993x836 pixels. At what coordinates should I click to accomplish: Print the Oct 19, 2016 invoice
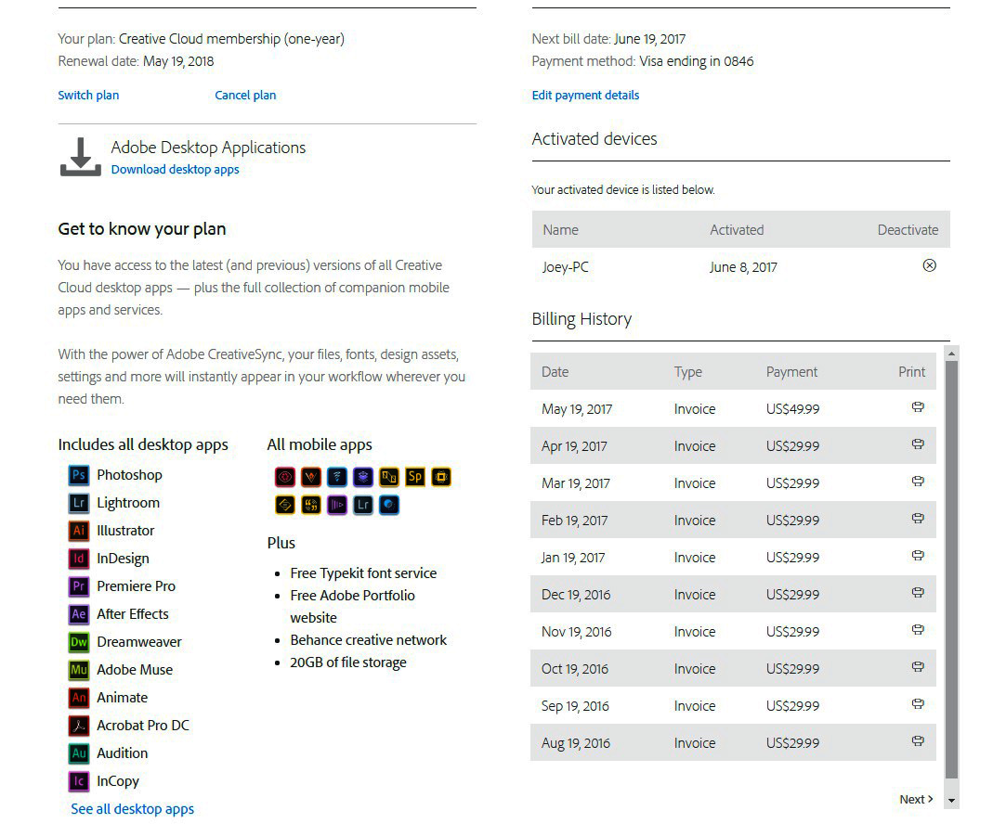[918, 667]
